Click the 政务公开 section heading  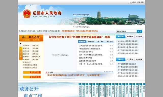[29, 89]
